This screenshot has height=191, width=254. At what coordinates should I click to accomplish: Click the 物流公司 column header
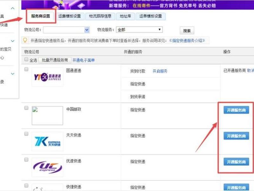31,52
